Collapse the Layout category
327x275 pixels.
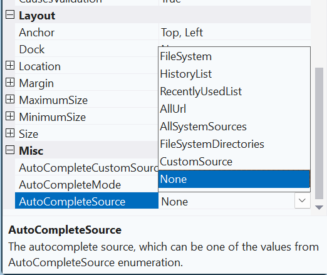10,15
